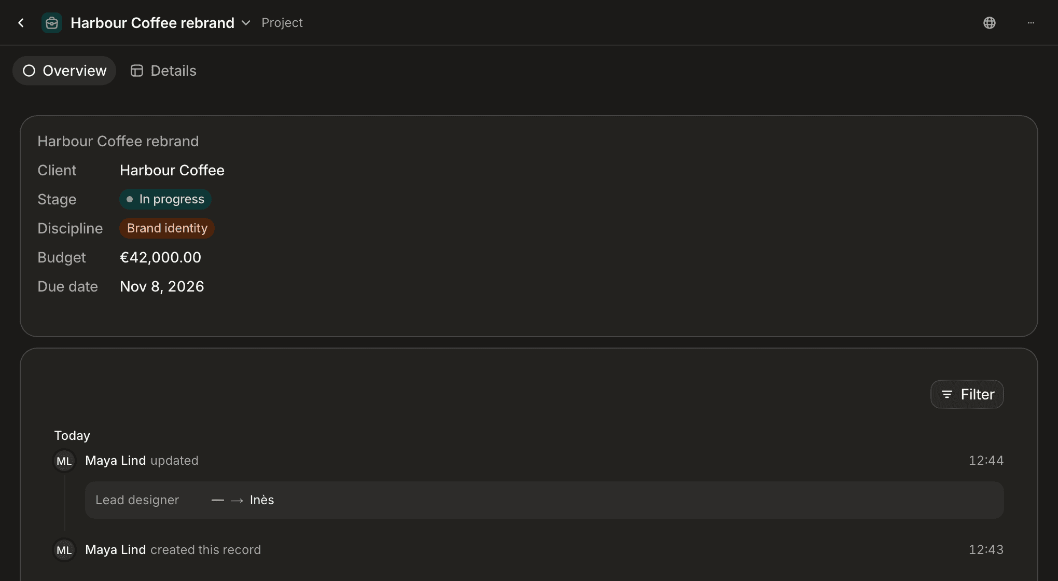Click the Stage field label
1058x581 pixels.
coord(57,199)
